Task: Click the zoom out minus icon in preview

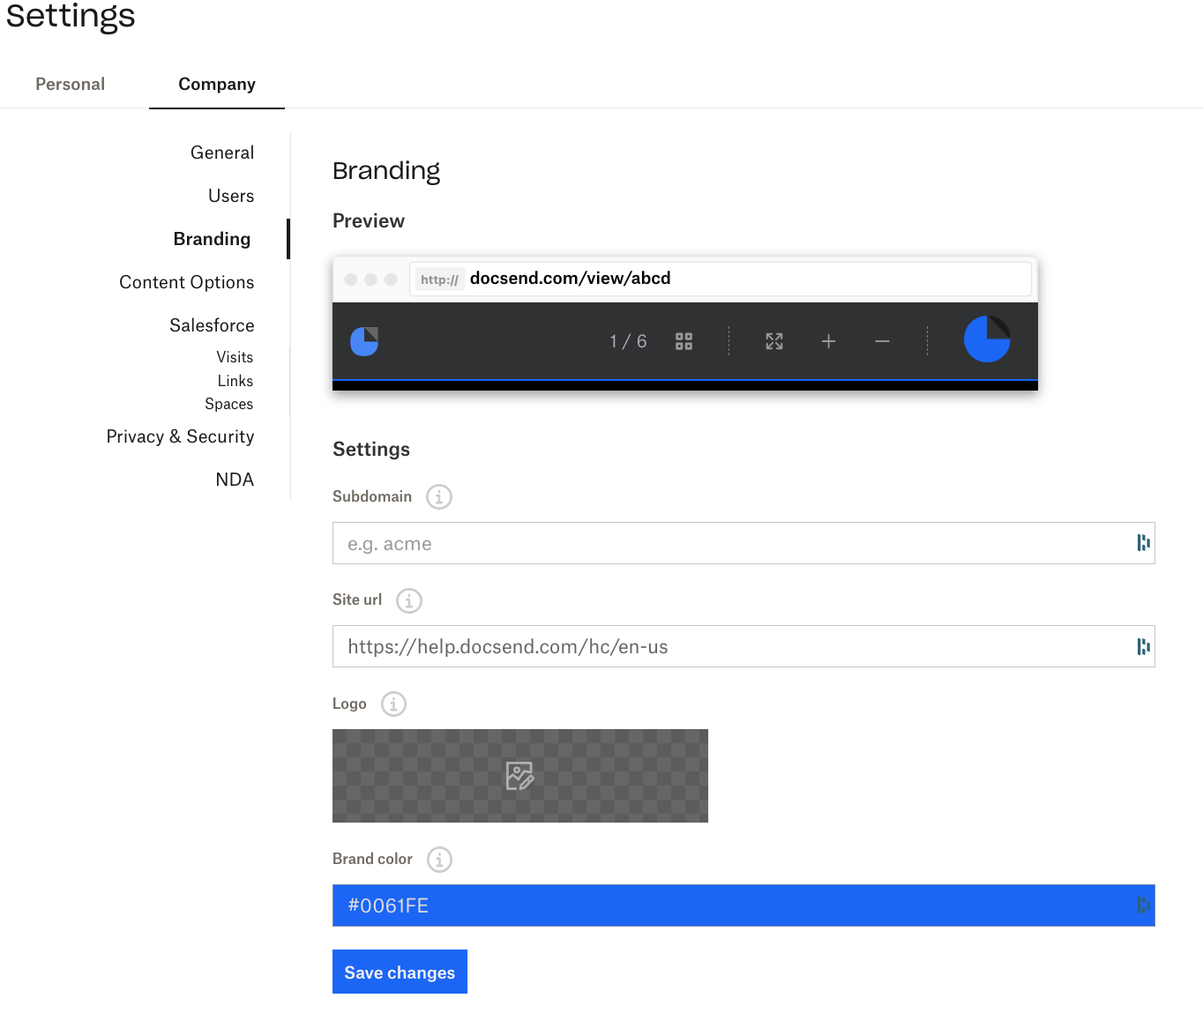Action: point(882,340)
